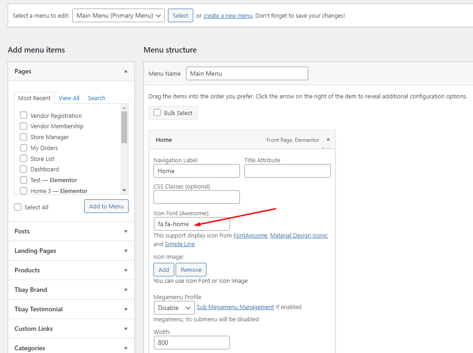Viewport: 473px width, 353px height.
Task: Open the Megamenu Profile dropdown
Action: pyautogui.click(x=174, y=308)
